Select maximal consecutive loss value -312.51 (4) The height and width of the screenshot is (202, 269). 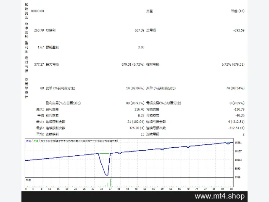click(236, 128)
